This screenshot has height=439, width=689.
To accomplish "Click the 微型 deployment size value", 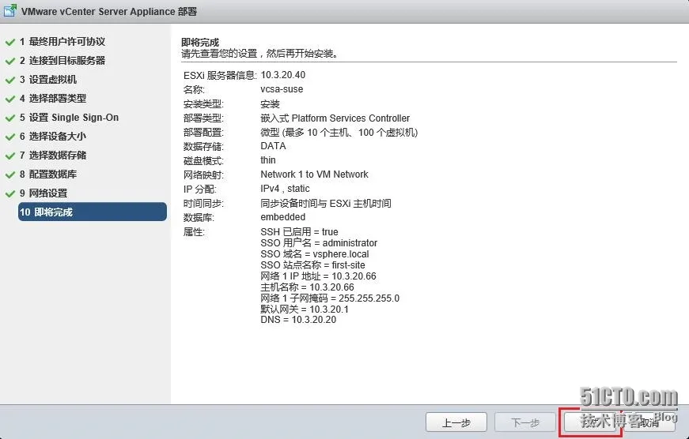I will tap(339, 133).
